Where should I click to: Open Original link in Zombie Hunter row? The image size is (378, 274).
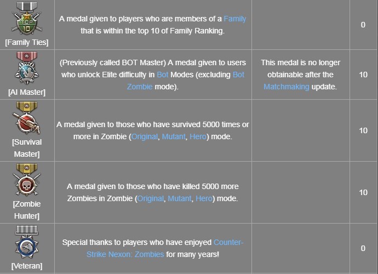pos(150,198)
